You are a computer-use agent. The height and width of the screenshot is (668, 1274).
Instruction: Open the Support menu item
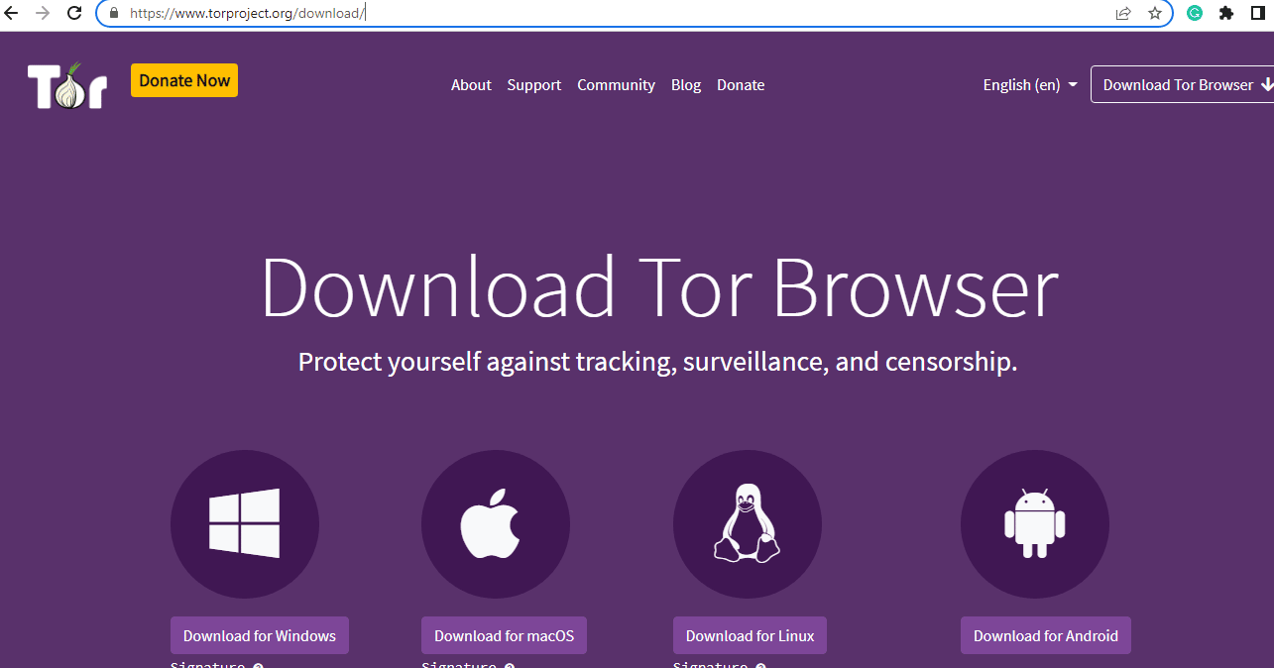click(534, 85)
